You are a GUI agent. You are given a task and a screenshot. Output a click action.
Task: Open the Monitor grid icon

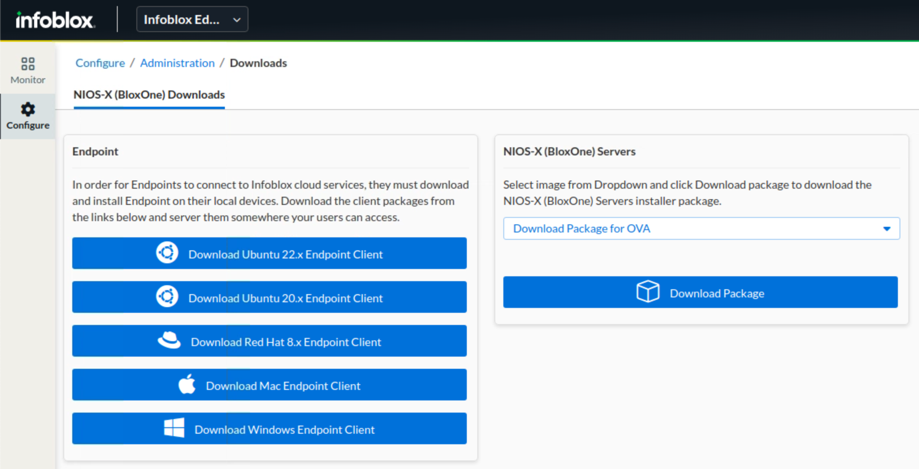click(28, 64)
